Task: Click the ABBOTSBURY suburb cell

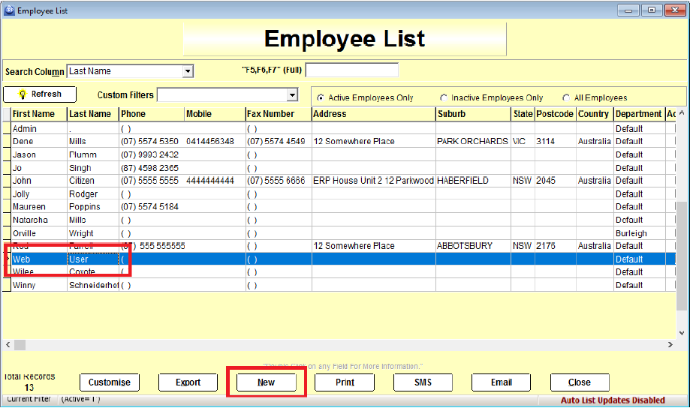Action: [x=473, y=246]
